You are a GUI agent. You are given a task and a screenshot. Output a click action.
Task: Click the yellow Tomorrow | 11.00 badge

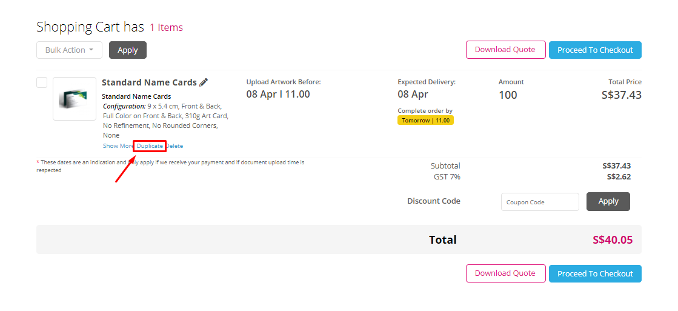pos(425,120)
